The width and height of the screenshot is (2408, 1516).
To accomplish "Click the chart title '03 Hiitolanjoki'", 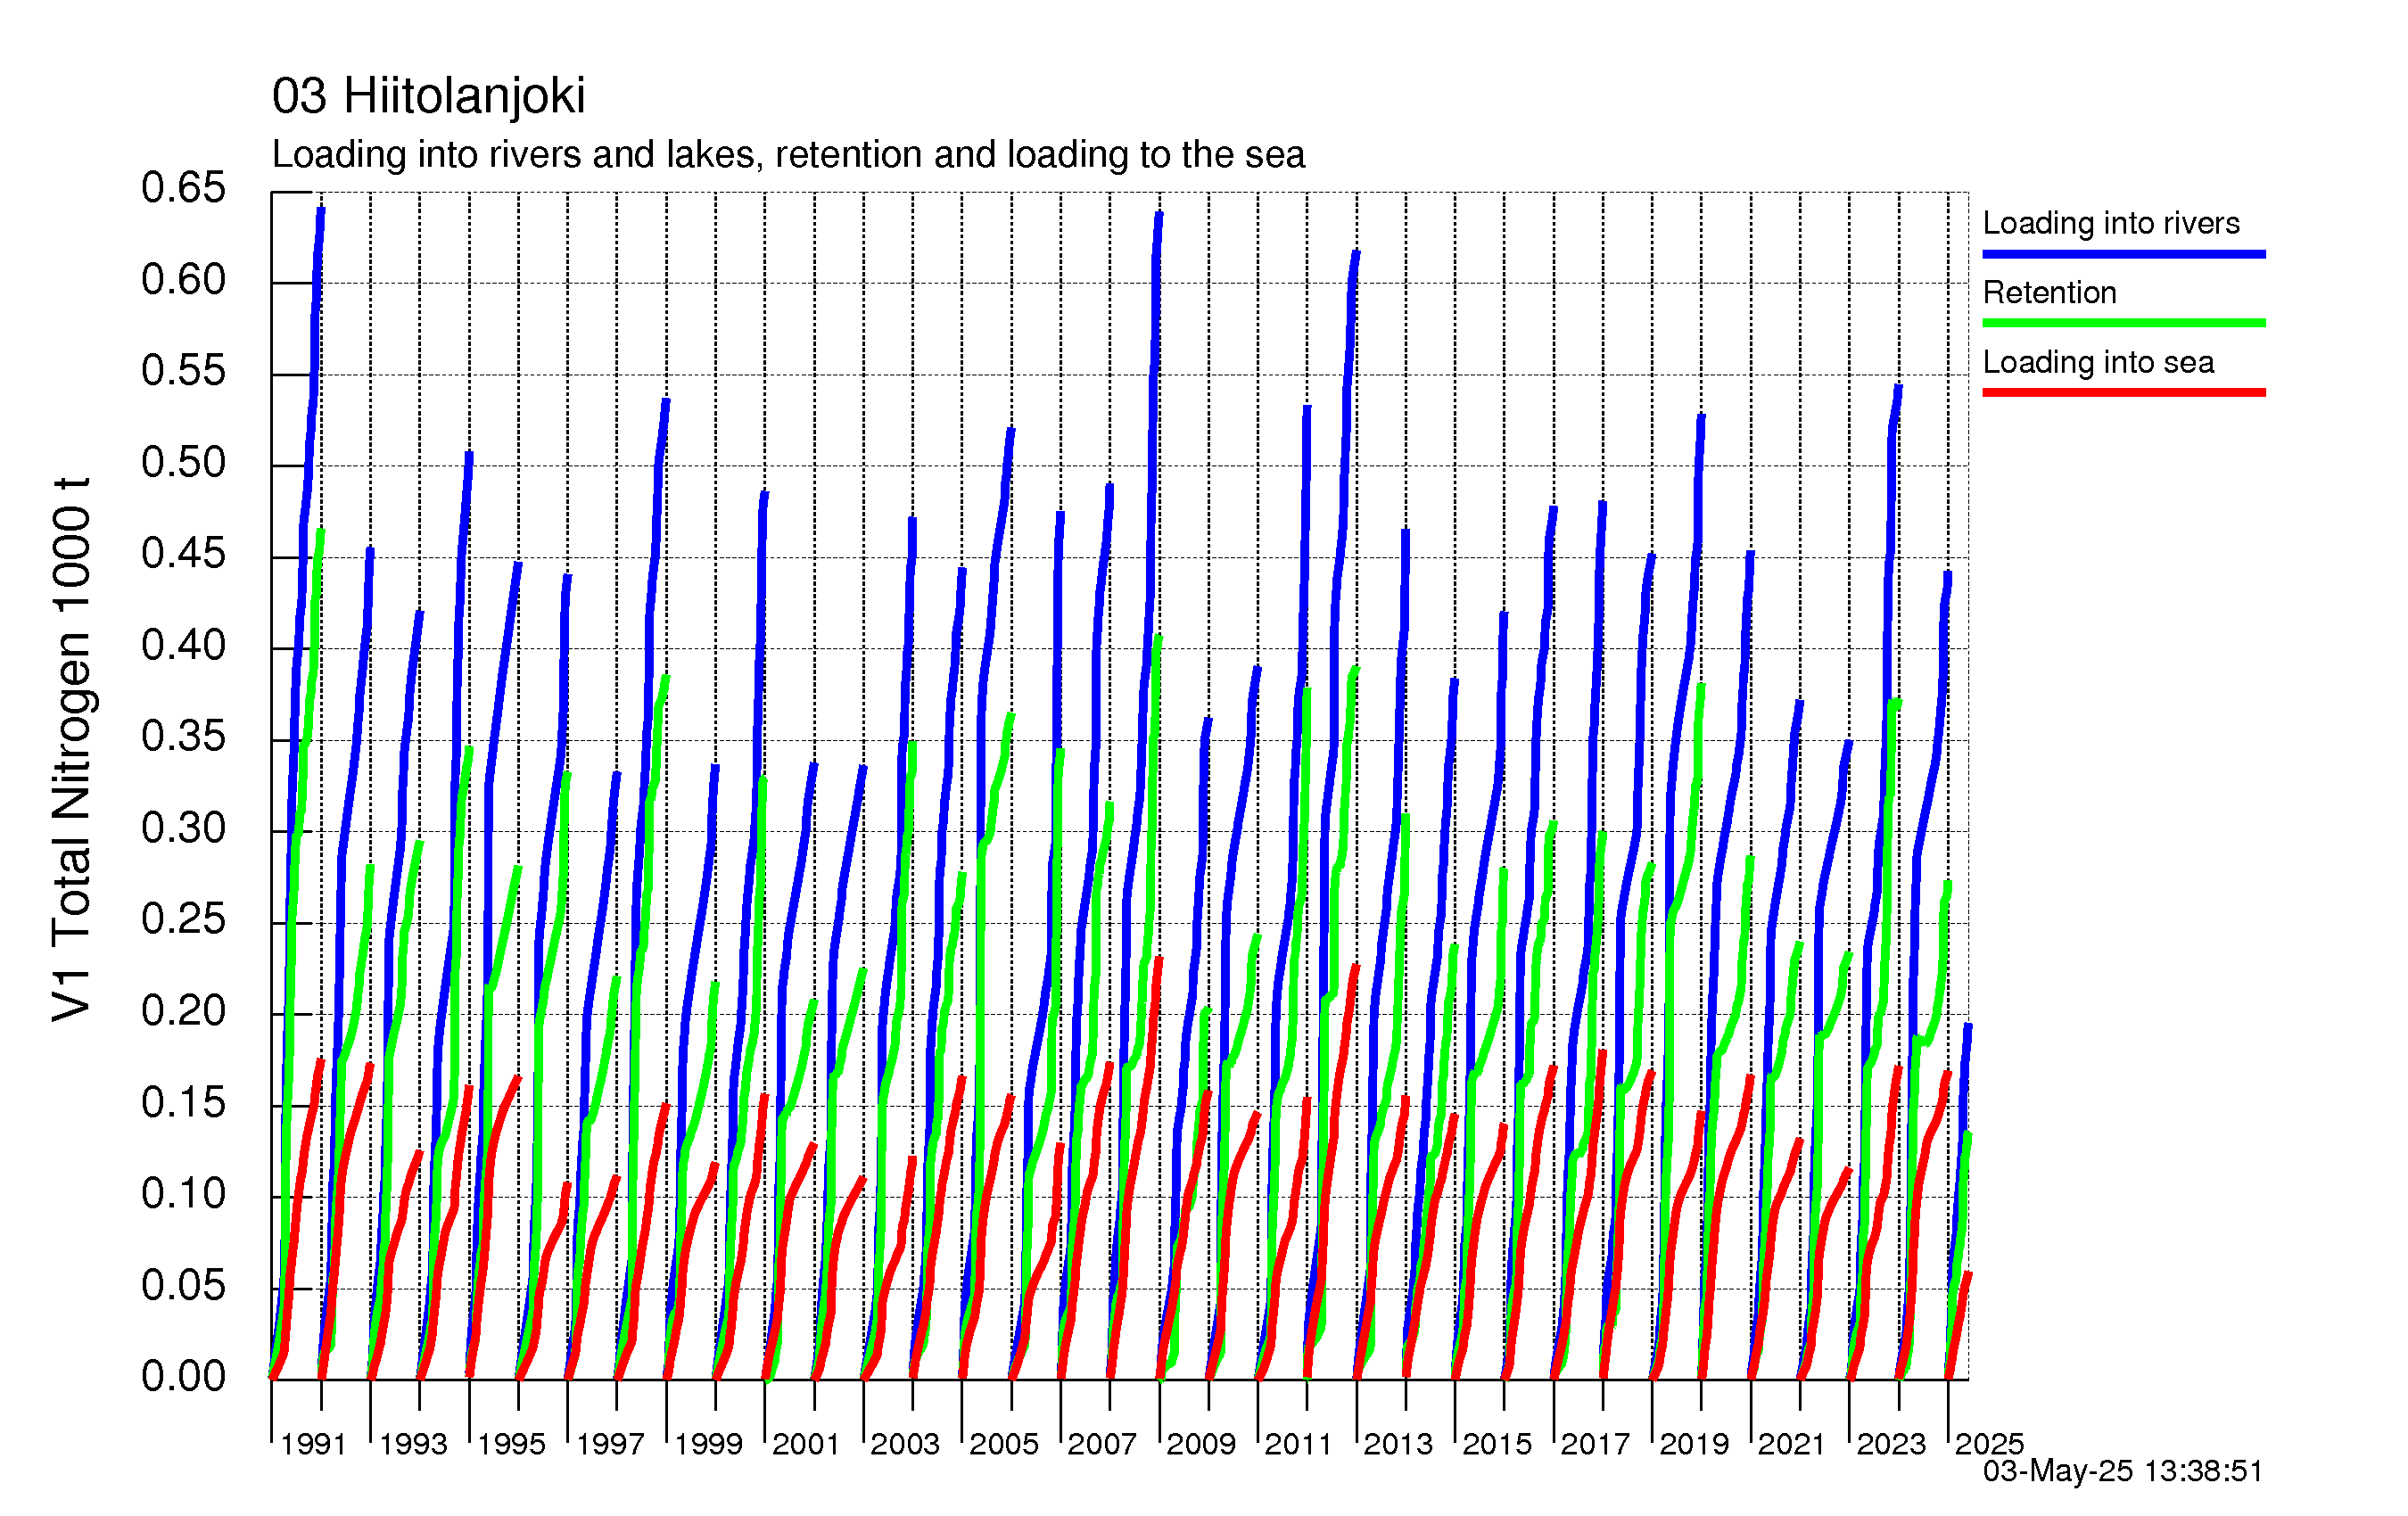I will [x=428, y=96].
